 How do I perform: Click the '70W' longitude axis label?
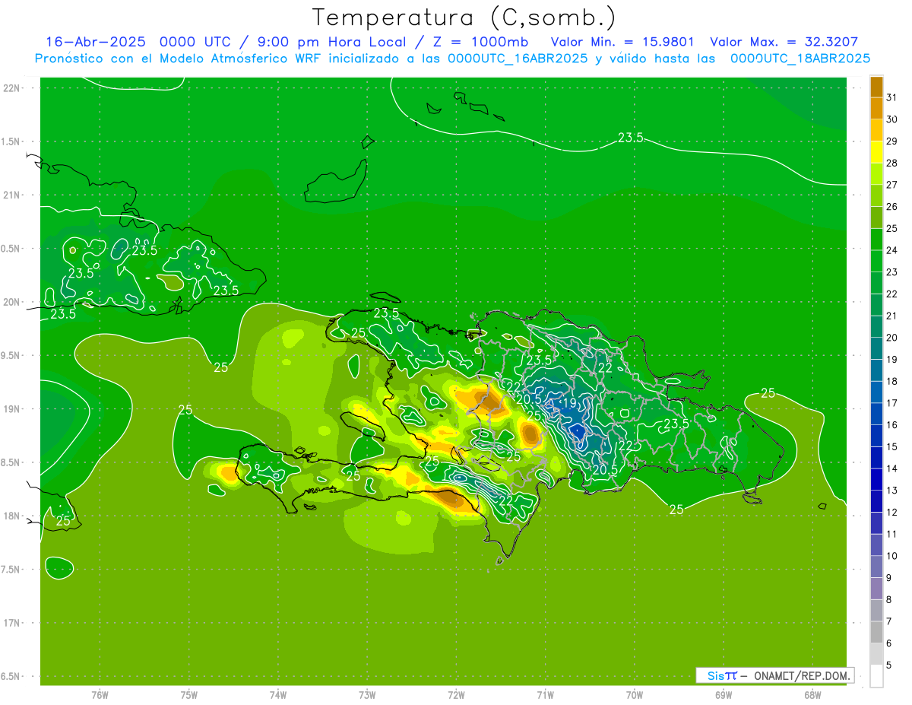point(635,695)
